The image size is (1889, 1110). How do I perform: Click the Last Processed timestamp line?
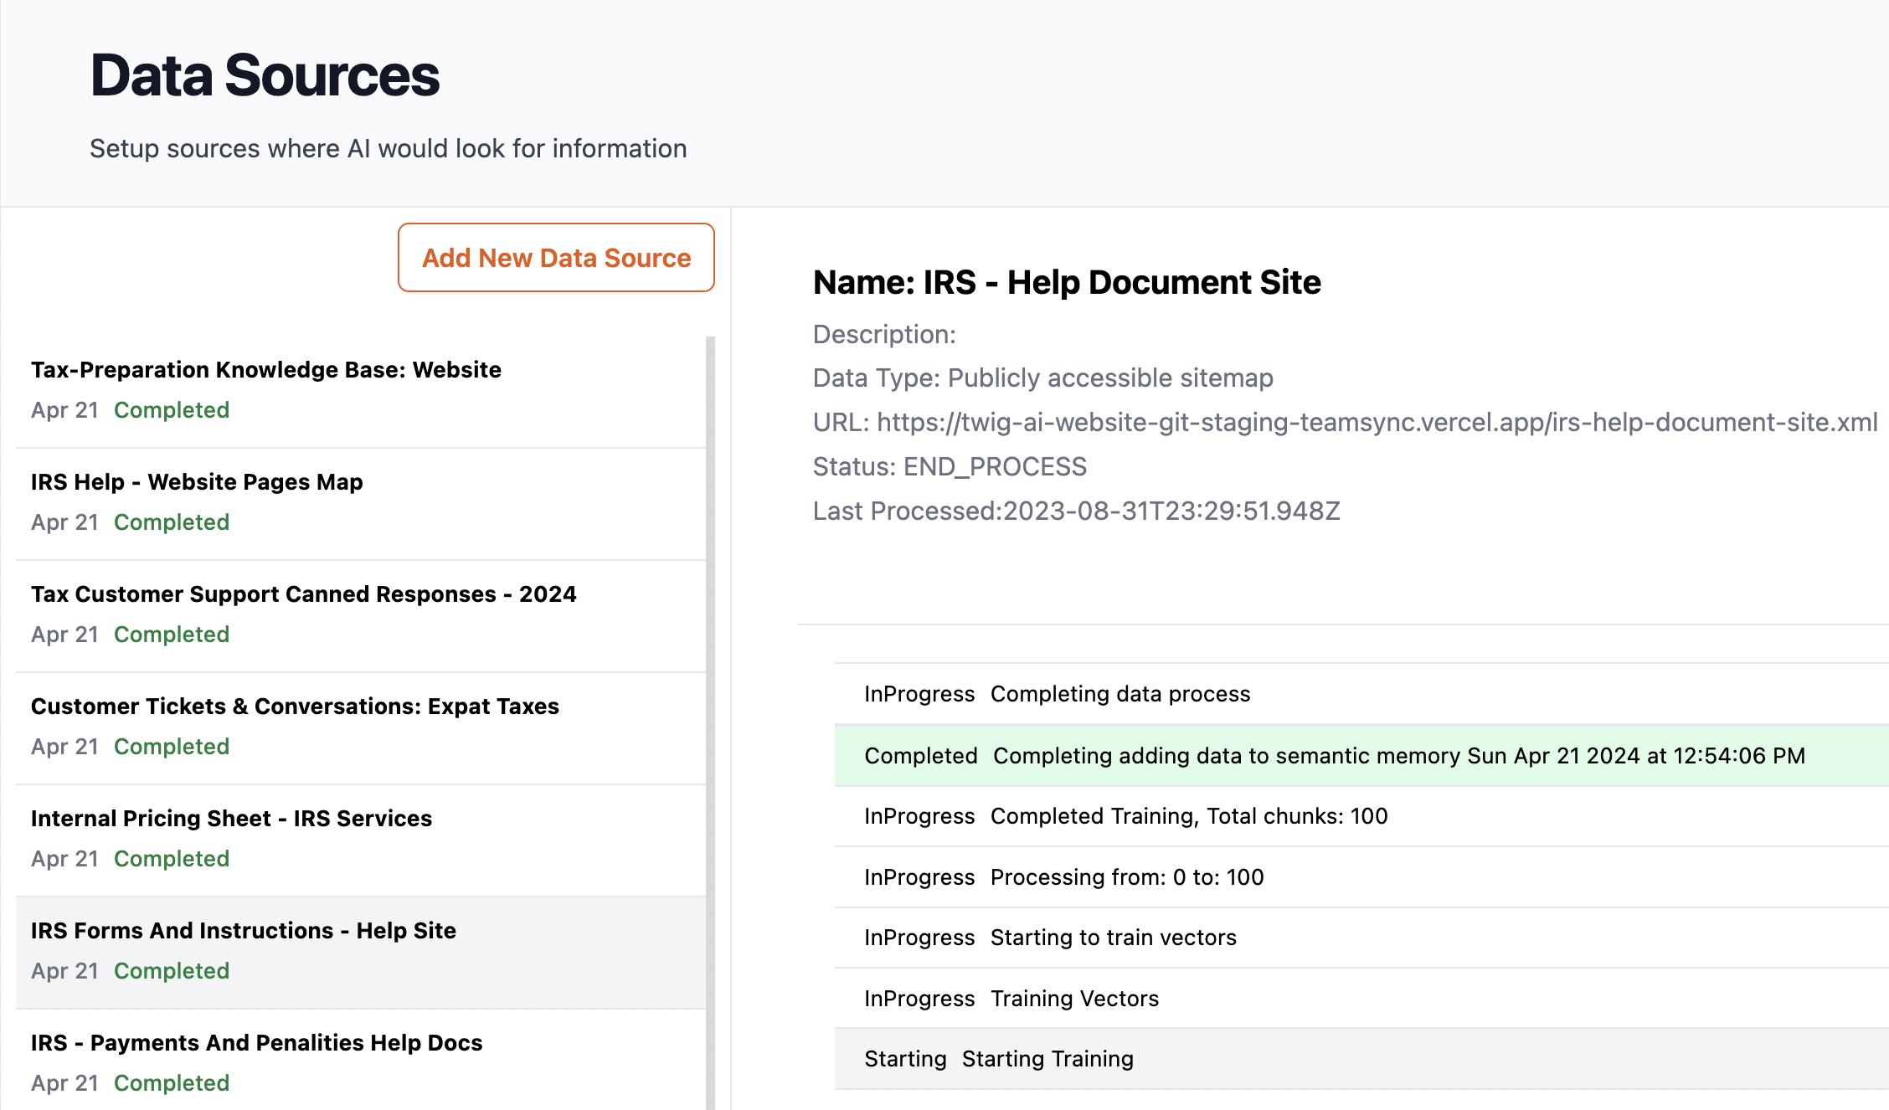(1076, 511)
